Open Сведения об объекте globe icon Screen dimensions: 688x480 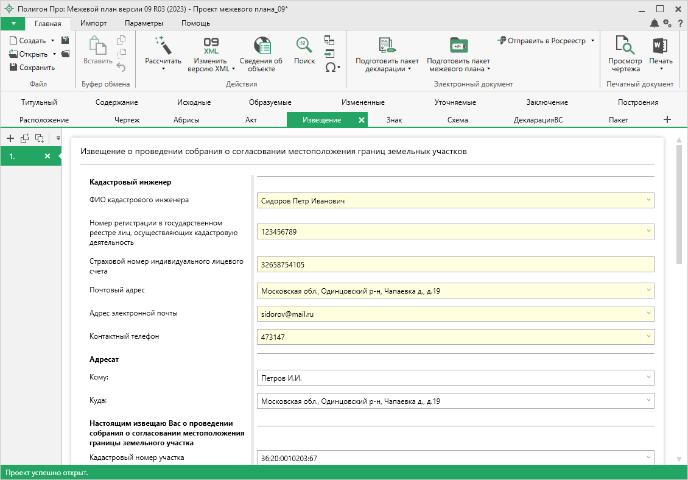click(x=261, y=46)
